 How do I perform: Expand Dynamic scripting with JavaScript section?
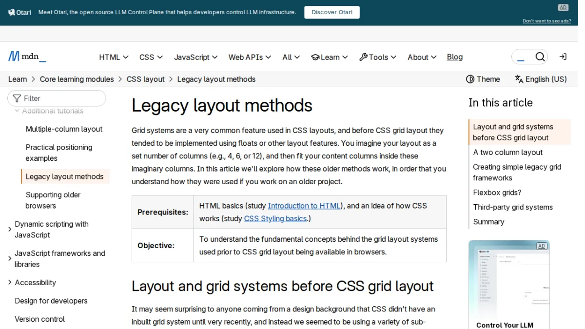[x=10, y=229]
